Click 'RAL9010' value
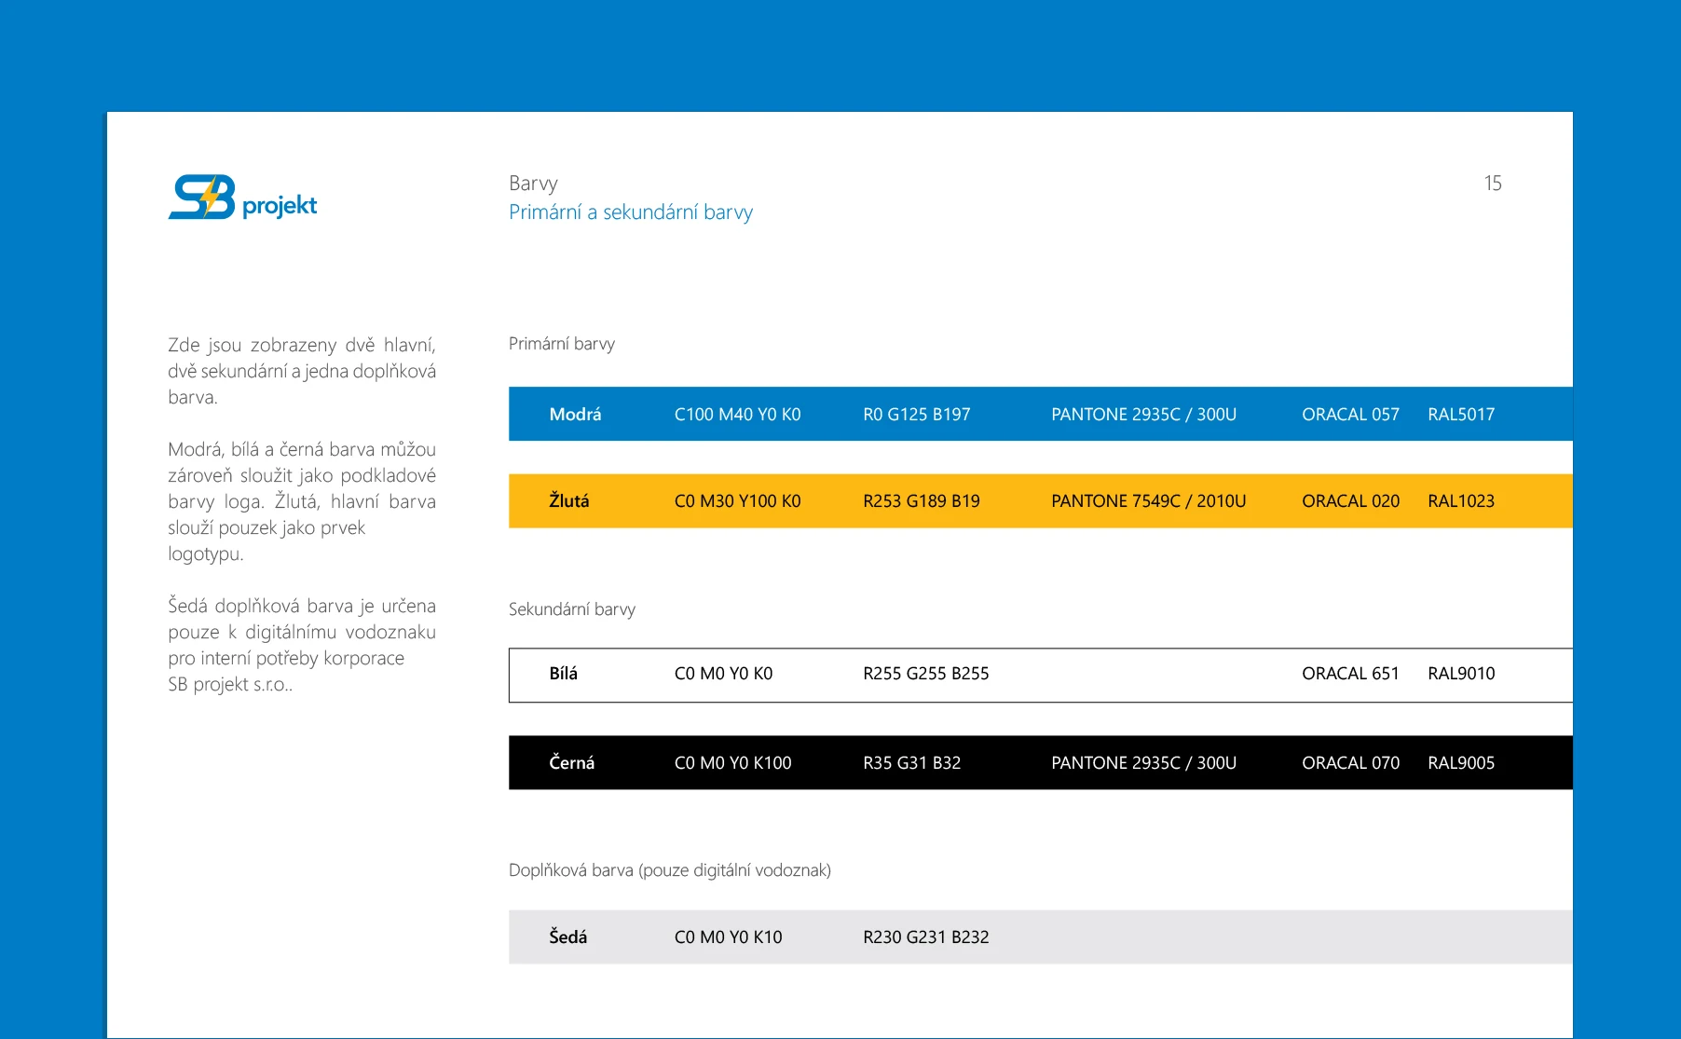The image size is (1681, 1039). 1461,674
